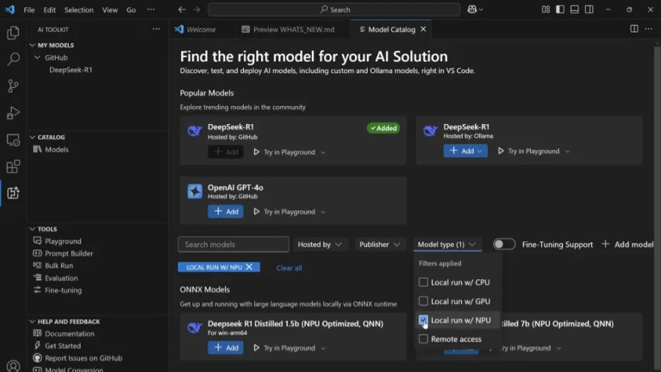The width and height of the screenshot is (661, 372).
Task: Click the Search models input field
Action: 233,244
